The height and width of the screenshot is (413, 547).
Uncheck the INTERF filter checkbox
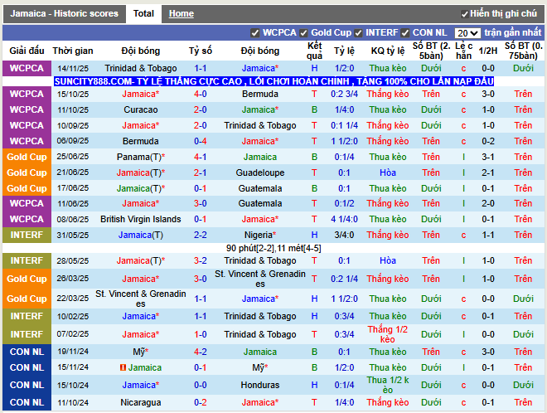pyautogui.click(x=358, y=33)
